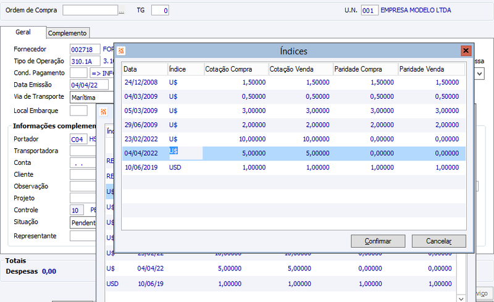The image size is (494, 302).
Task: Click the Fornecedor code field 002718
Action: tap(85, 49)
